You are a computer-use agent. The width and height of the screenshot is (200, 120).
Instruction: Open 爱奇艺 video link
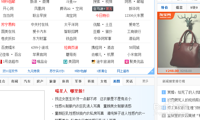pos(134,24)
